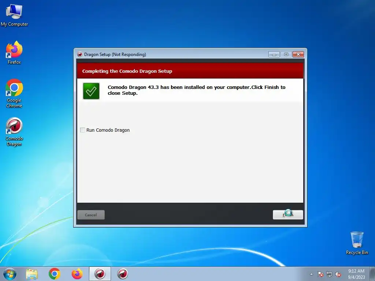
Task: Open My Computer desktop icon
Action: pyautogui.click(x=14, y=15)
